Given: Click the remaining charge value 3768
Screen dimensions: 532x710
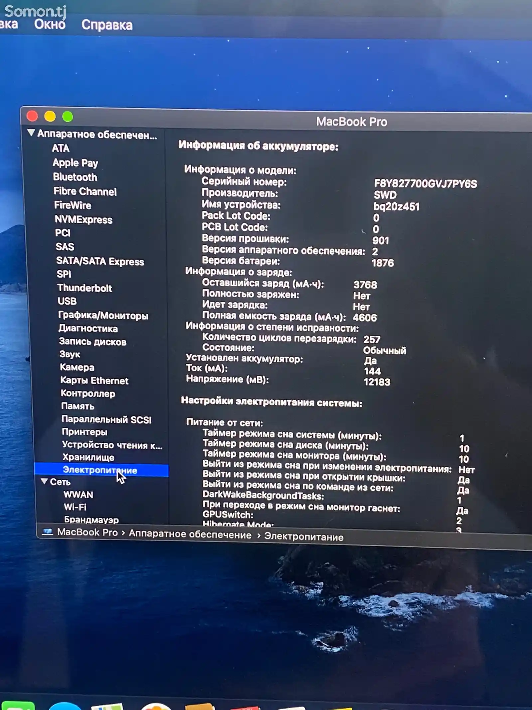Looking at the screenshot, I should (x=365, y=285).
